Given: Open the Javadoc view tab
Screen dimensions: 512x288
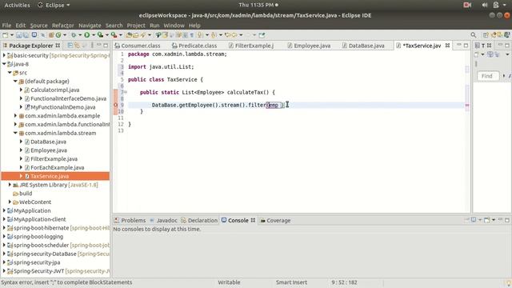Looking at the screenshot, I should click(163, 221).
